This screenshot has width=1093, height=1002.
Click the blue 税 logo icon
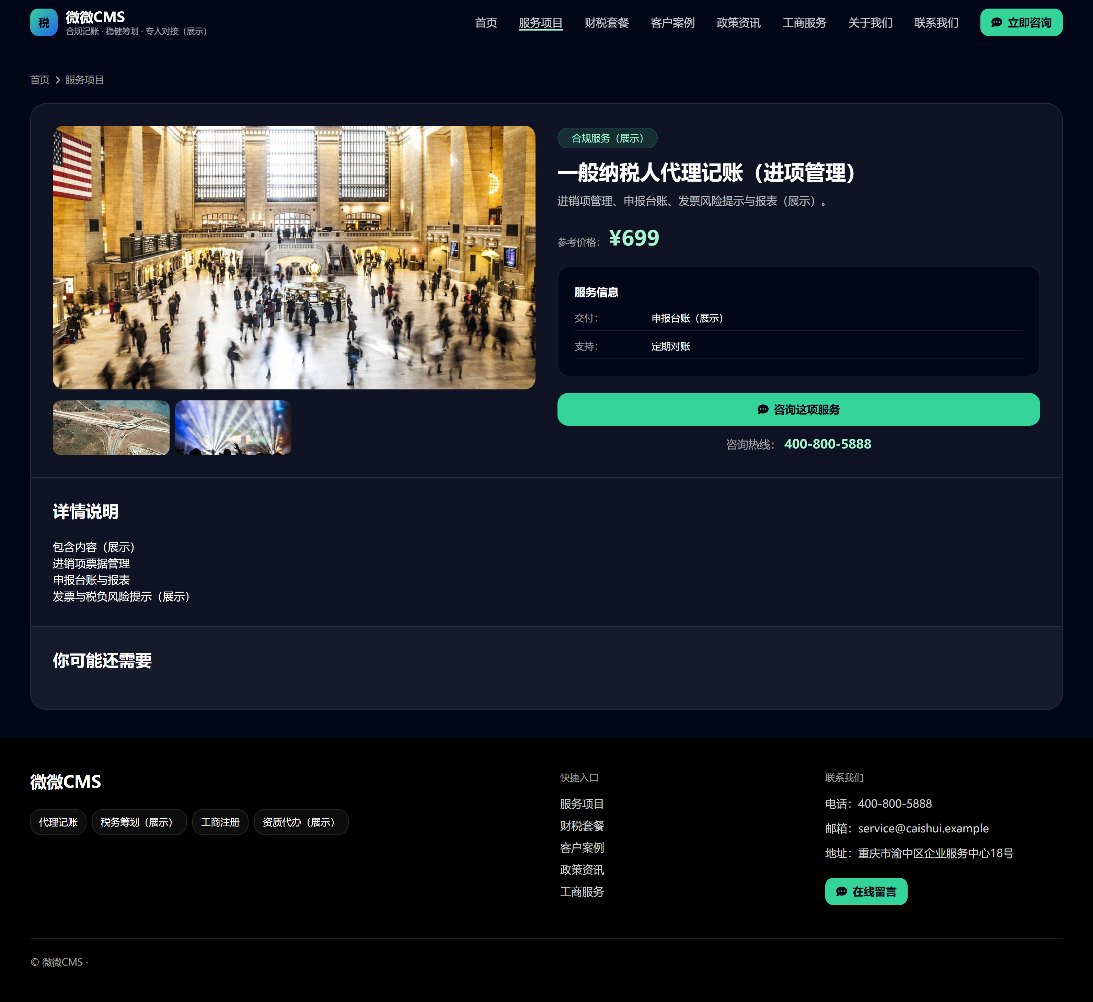[x=43, y=22]
